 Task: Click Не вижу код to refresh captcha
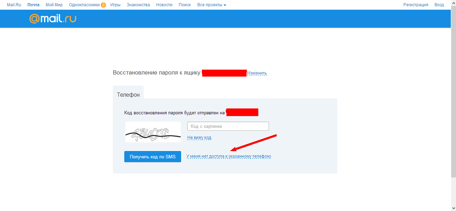(x=199, y=138)
